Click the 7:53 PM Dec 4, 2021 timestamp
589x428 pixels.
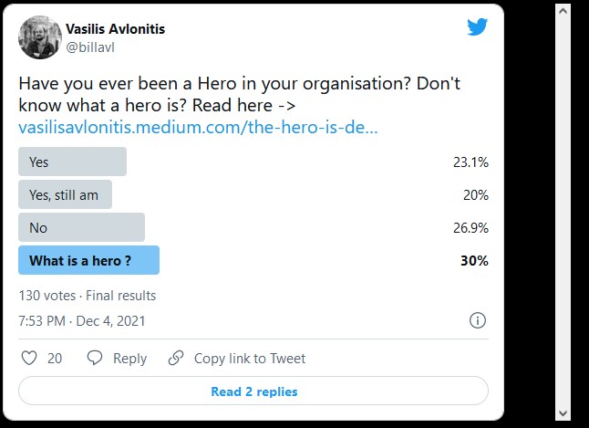(82, 321)
